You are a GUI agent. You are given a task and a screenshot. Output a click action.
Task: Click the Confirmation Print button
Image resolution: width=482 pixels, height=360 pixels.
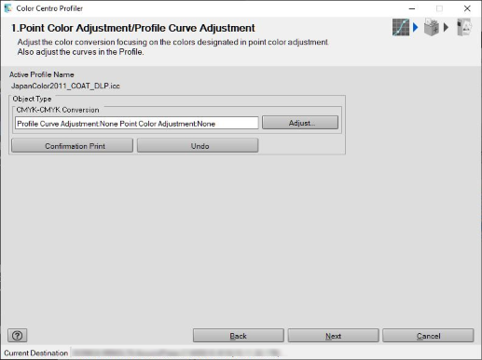point(72,146)
